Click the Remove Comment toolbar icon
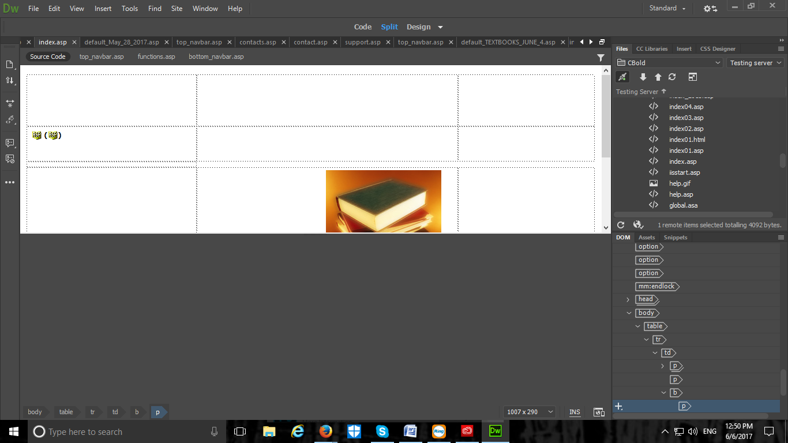This screenshot has height=443, width=788. pyautogui.click(x=10, y=159)
